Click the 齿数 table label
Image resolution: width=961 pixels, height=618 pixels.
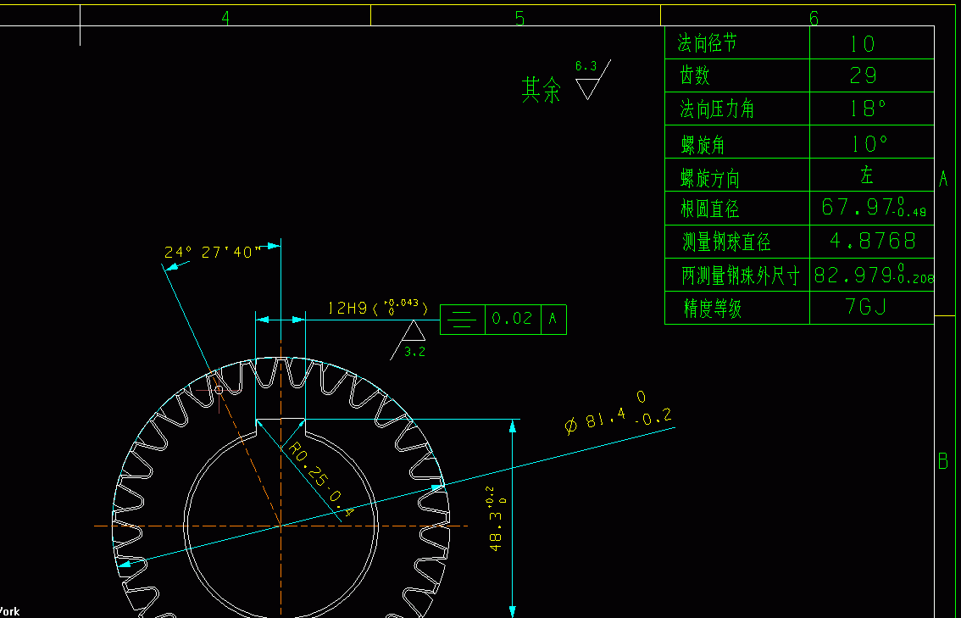pyautogui.click(x=695, y=76)
